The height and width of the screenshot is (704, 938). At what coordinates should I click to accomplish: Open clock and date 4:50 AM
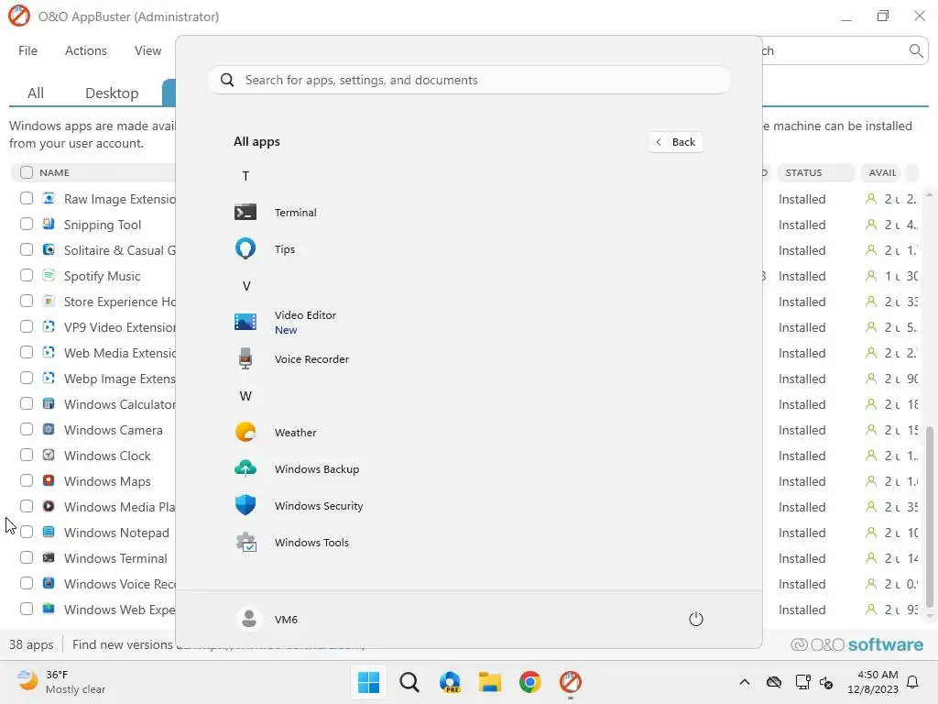click(873, 682)
